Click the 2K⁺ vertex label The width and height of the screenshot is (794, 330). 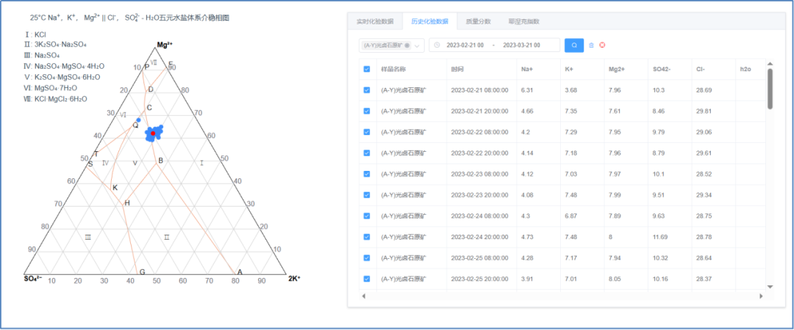(x=294, y=278)
